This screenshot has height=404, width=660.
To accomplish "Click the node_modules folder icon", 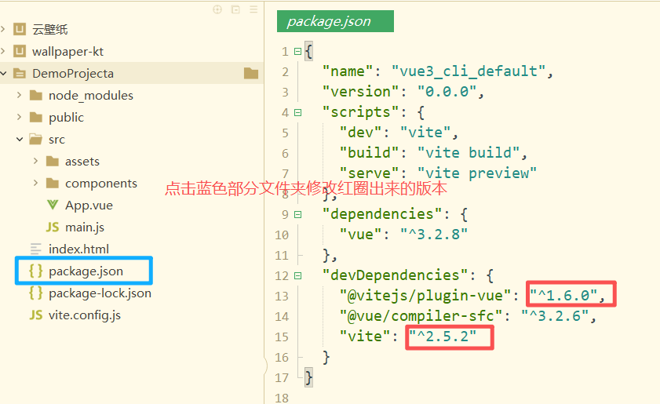I will pyautogui.click(x=36, y=95).
